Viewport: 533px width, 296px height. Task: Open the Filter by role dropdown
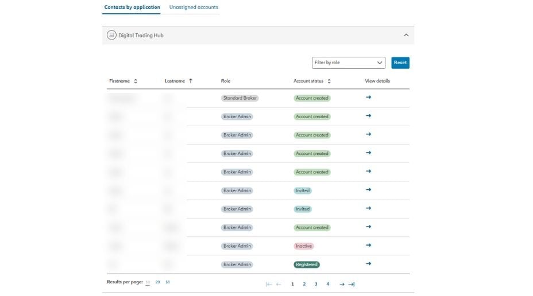(349, 63)
